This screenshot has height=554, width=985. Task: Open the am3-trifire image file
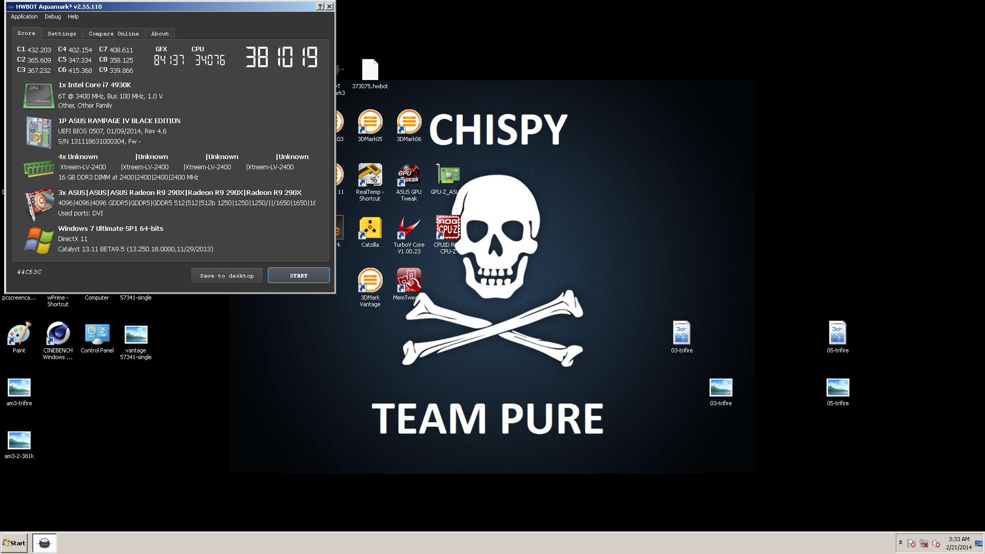click(19, 392)
